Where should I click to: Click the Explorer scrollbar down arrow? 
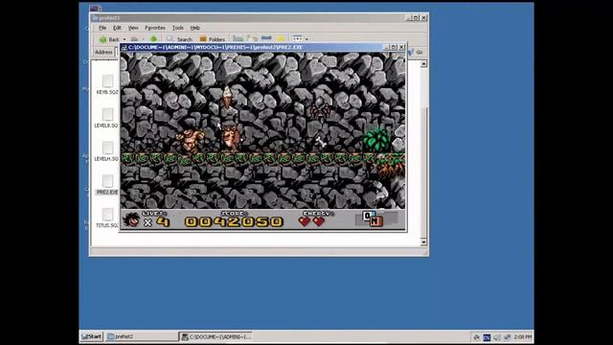pyautogui.click(x=423, y=242)
